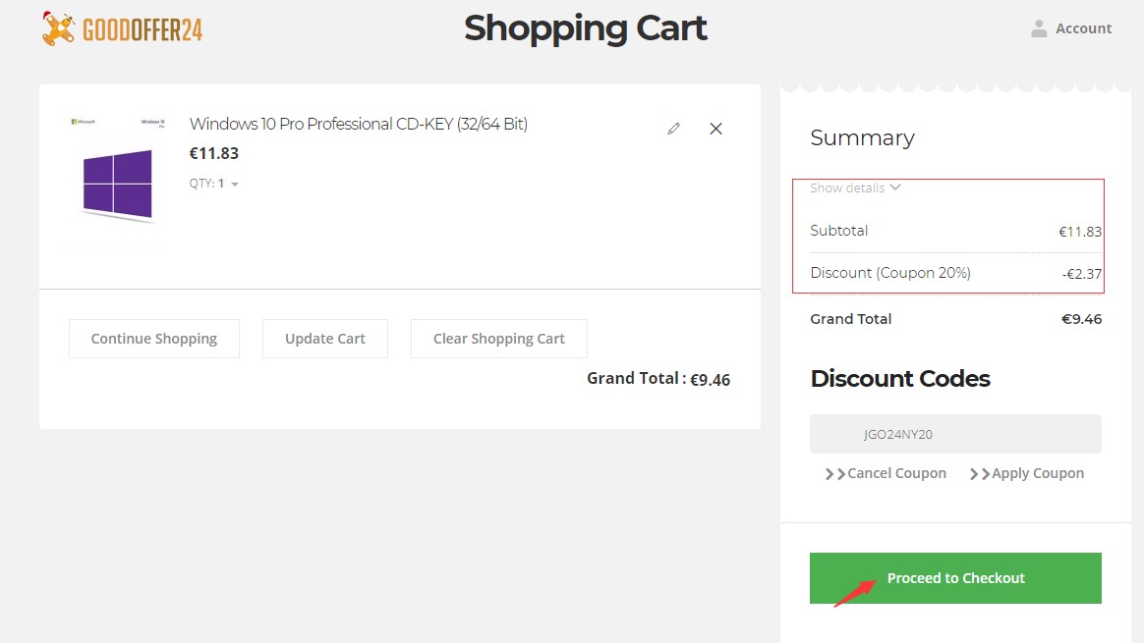Screen dimensions: 1144x643
Task: Click the Summary heading
Action: point(862,137)
